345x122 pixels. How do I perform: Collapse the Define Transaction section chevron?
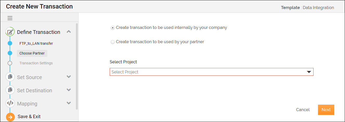pyautogui.click(x=69, y=32)
